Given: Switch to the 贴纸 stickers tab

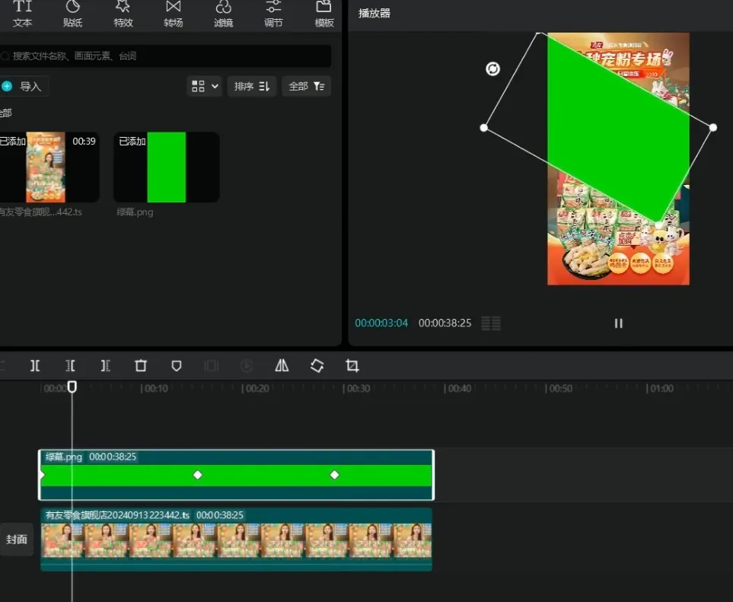Looking at the screenshot, I should (73, 14).
